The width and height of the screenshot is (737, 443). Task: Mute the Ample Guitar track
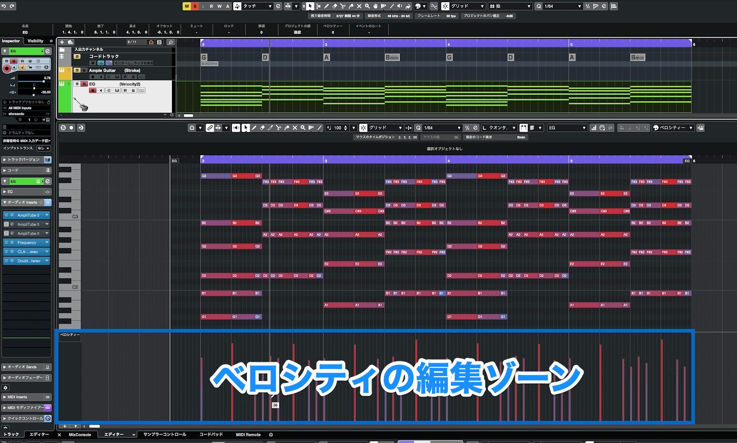[77, 70]
